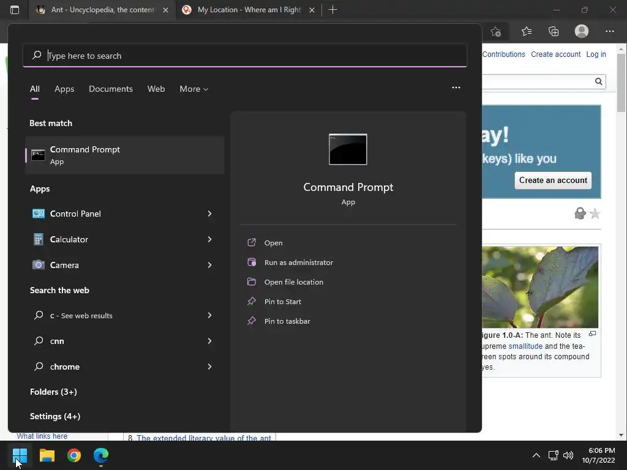This screenshot has height=470, width=627.
Task: Close the Ant - Uncyclopedia tab
Action: coord(165,10)
